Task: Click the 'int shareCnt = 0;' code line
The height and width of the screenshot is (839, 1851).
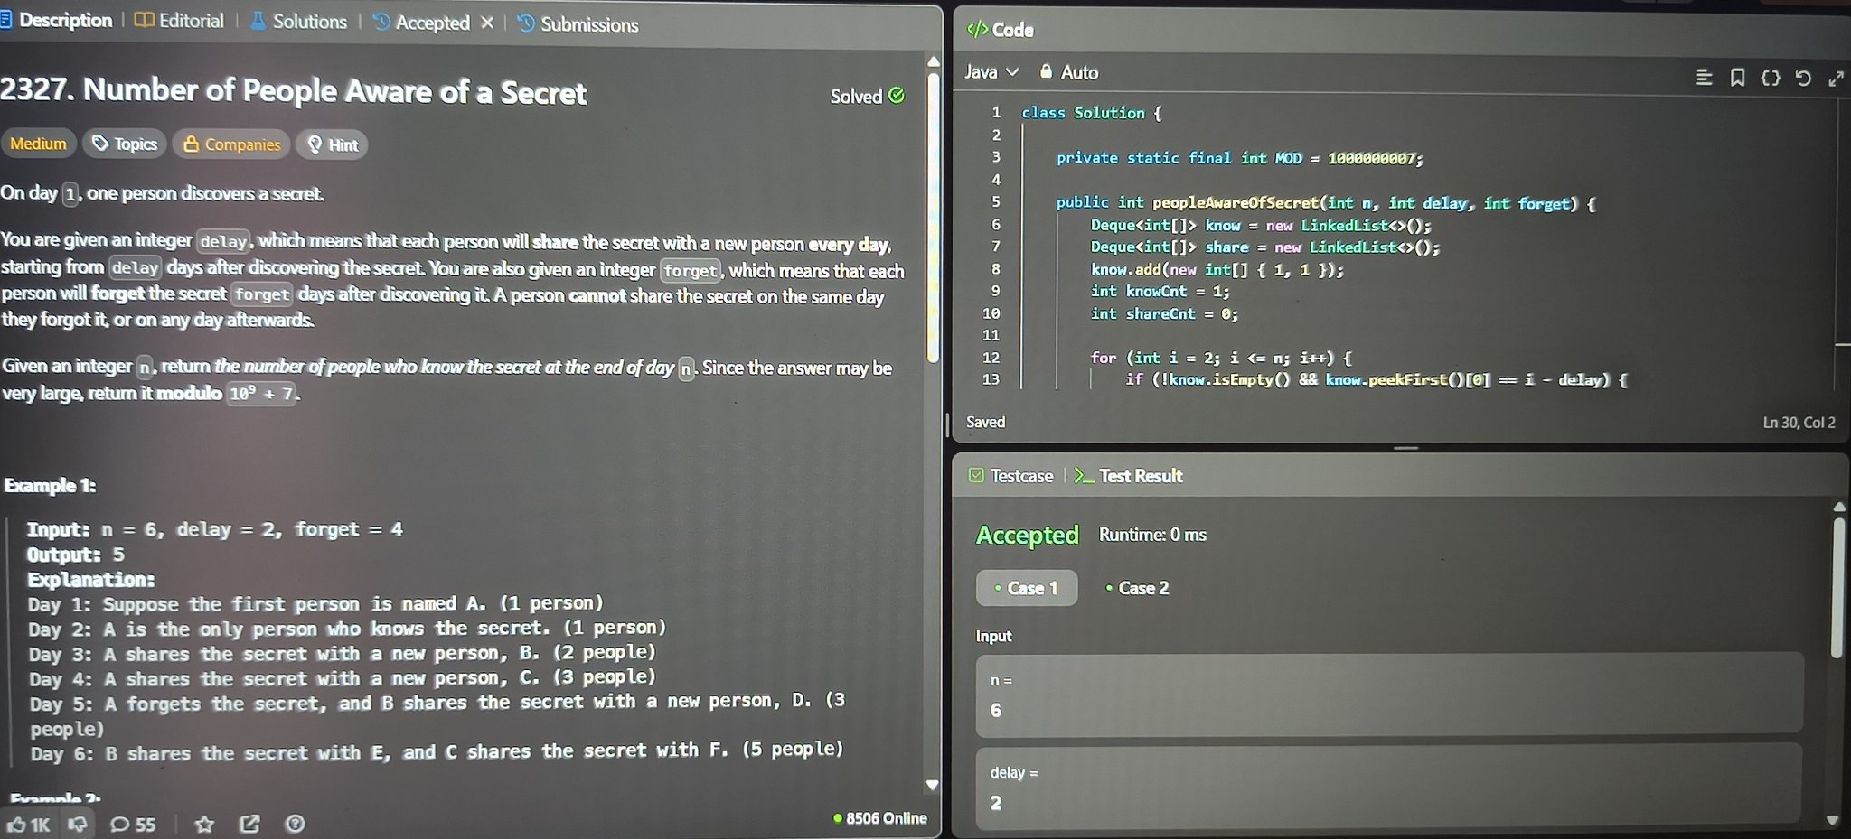Action: point(1164,314)
